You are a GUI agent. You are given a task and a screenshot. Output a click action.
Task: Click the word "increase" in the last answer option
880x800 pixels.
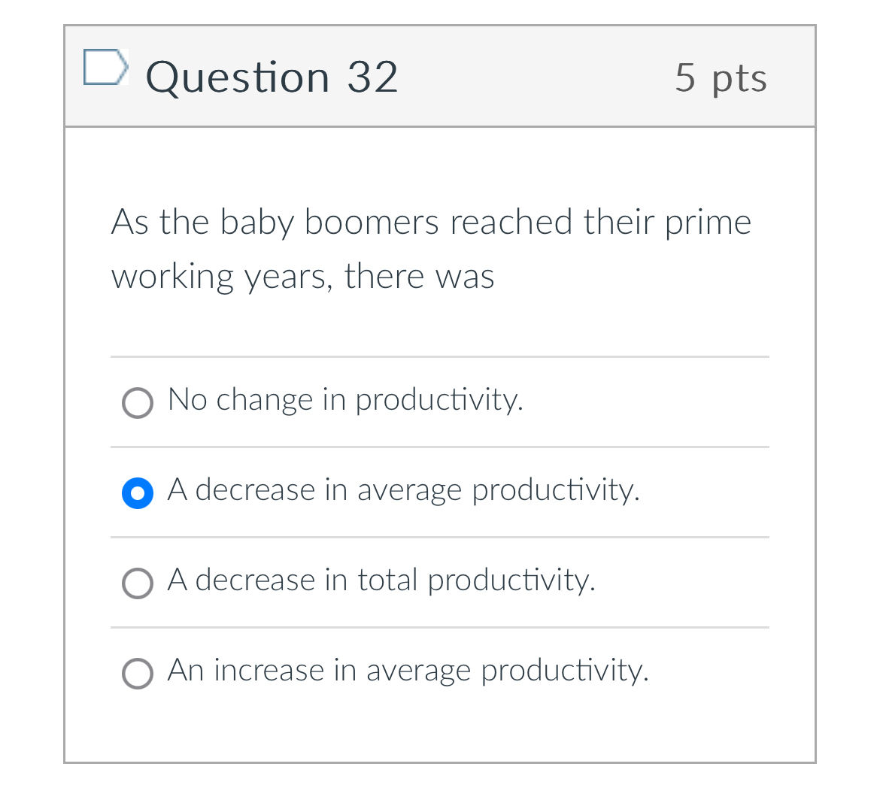pyautogui.click(x=269, y=671)
